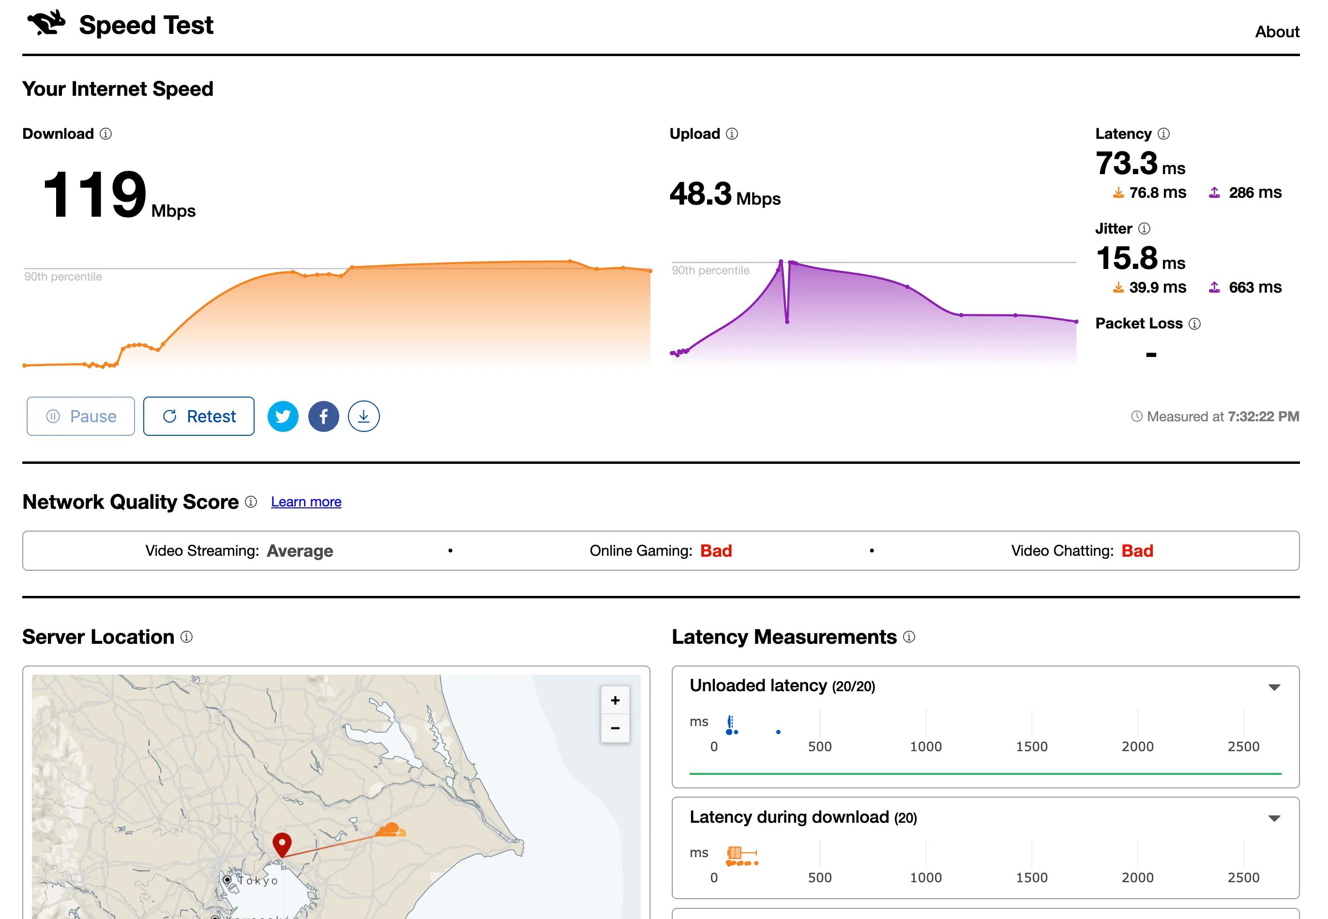Zoom in on the server map

click(615, 700)
